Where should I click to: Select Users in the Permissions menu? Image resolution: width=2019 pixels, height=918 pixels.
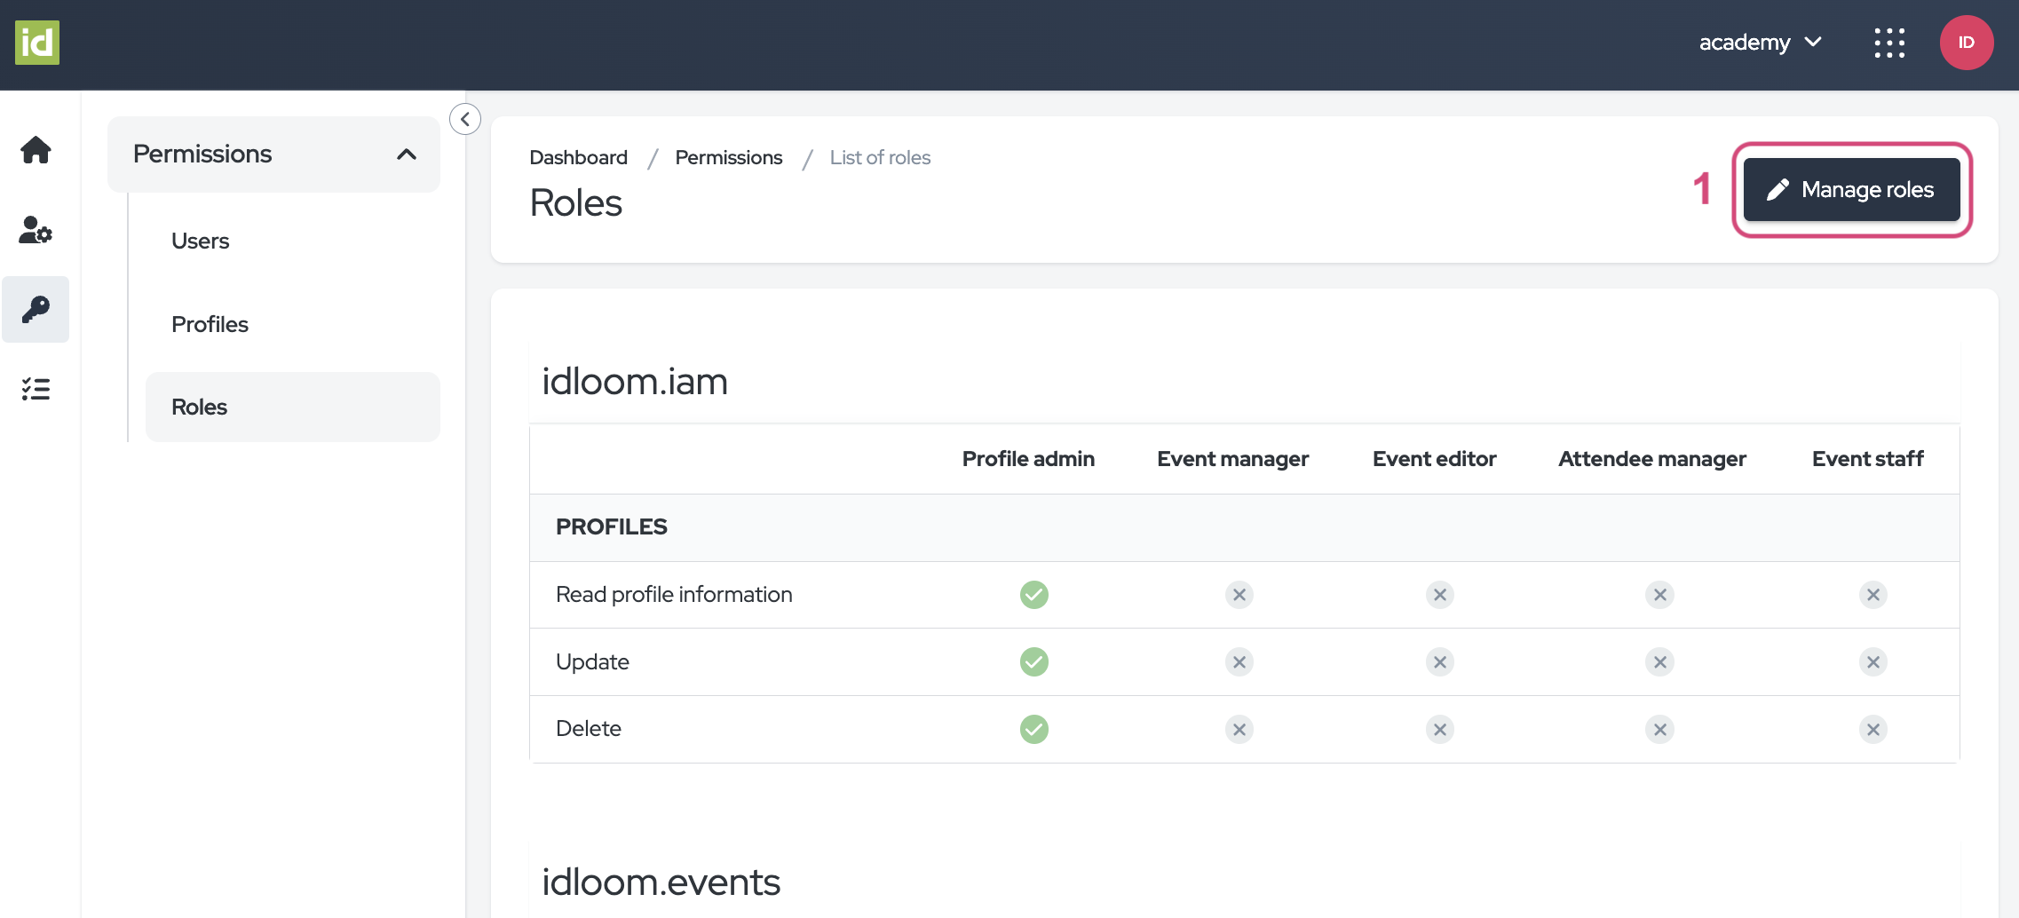pos(200,241)
